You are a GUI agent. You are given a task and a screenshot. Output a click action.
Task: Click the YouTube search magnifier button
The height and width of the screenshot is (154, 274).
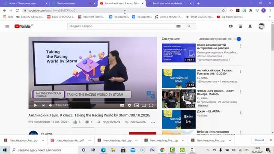pos(189,26)
